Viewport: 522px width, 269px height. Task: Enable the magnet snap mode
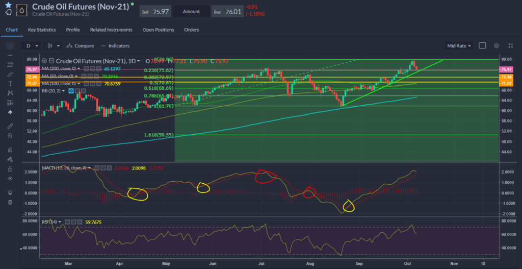pyautogui.click(x=10, y=150)
